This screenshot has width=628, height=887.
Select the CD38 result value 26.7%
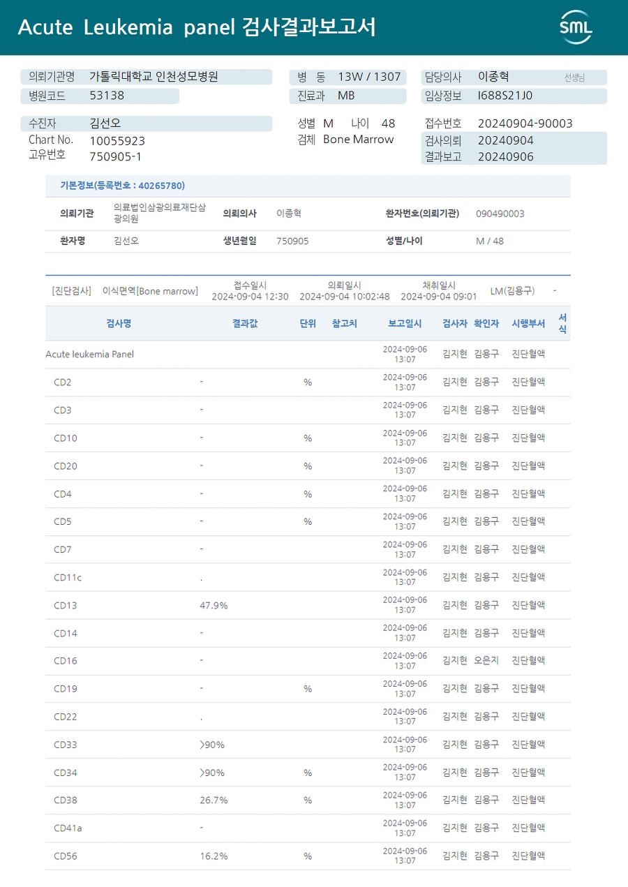(214, 800)
